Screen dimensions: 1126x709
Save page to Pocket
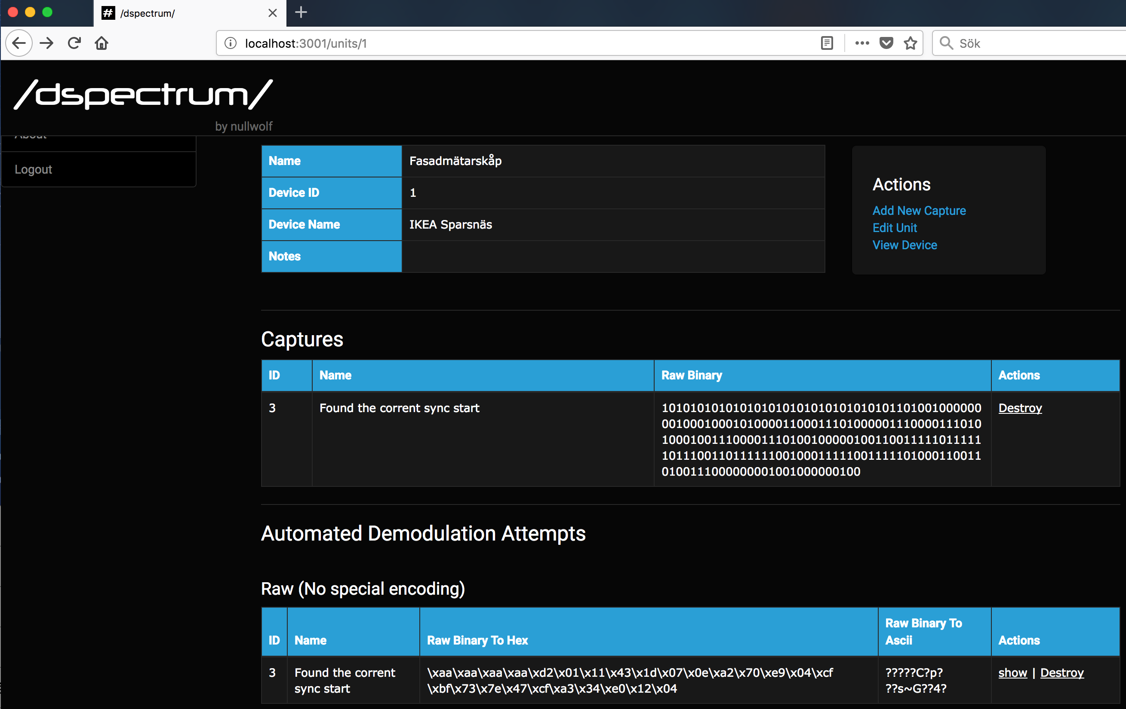click(886, 43)
